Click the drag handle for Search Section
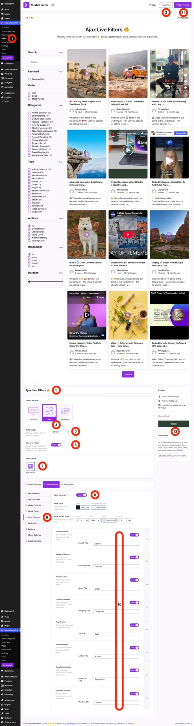194x726 pixels. 147,539
